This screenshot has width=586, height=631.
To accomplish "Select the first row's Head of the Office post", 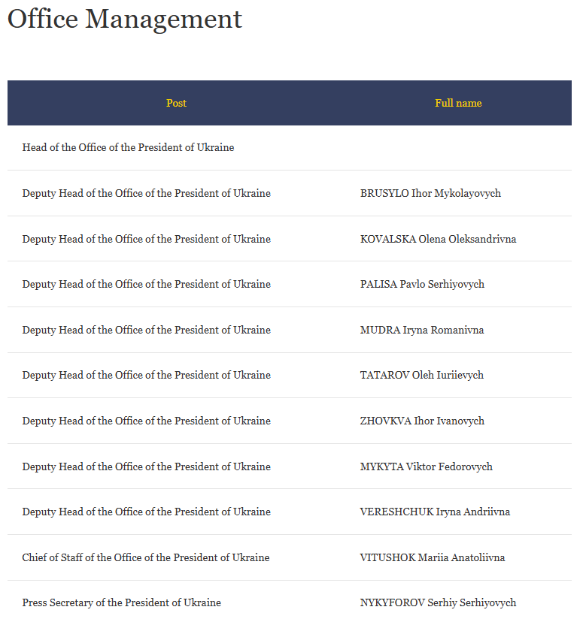I will pos(128,148).
